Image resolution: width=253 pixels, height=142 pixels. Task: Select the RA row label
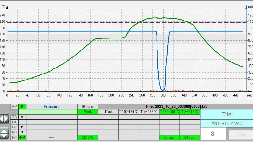(x=14, y=117)
